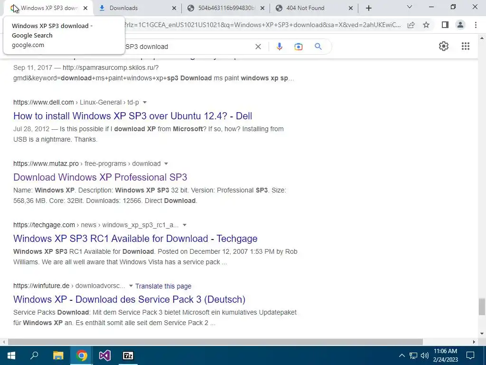The image size is (486, 365).
Task: Open File Explorer from taskbar
Action: point(58,355)
